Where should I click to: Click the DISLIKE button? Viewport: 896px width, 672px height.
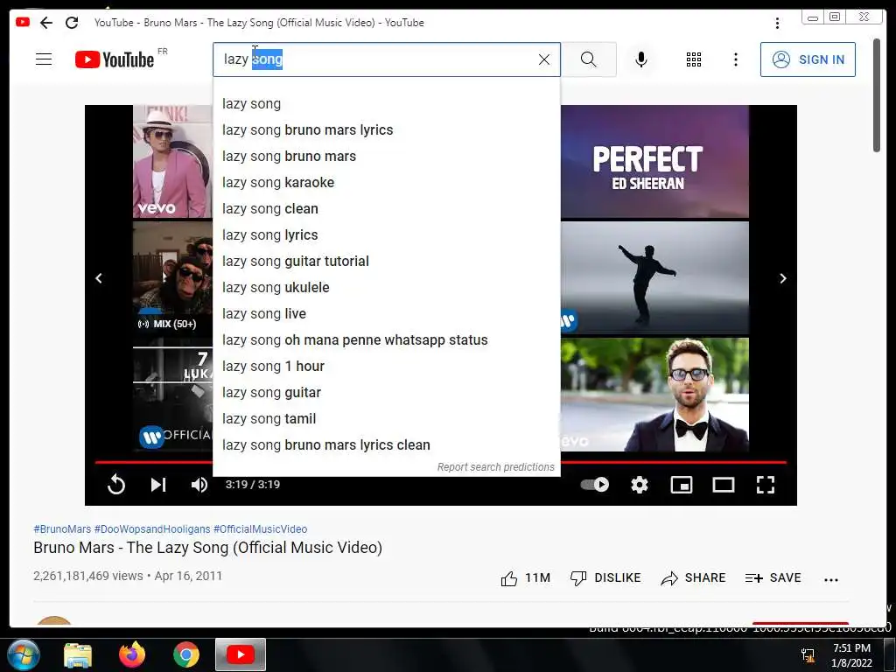605,578
